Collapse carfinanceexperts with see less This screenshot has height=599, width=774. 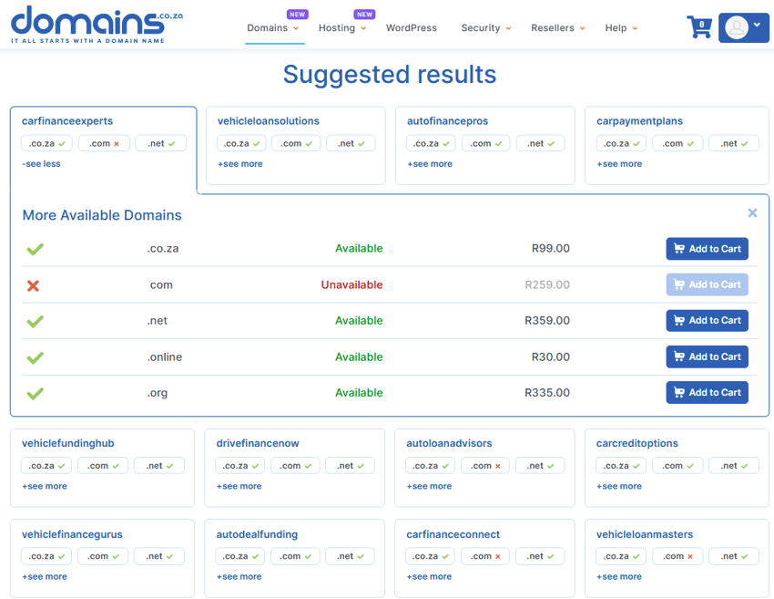coord(41,164)
